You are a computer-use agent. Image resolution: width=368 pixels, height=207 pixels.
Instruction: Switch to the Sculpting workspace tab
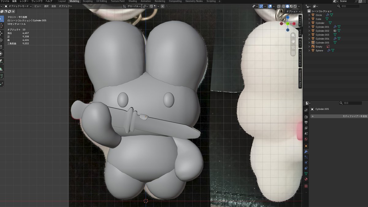coord(88,1)
